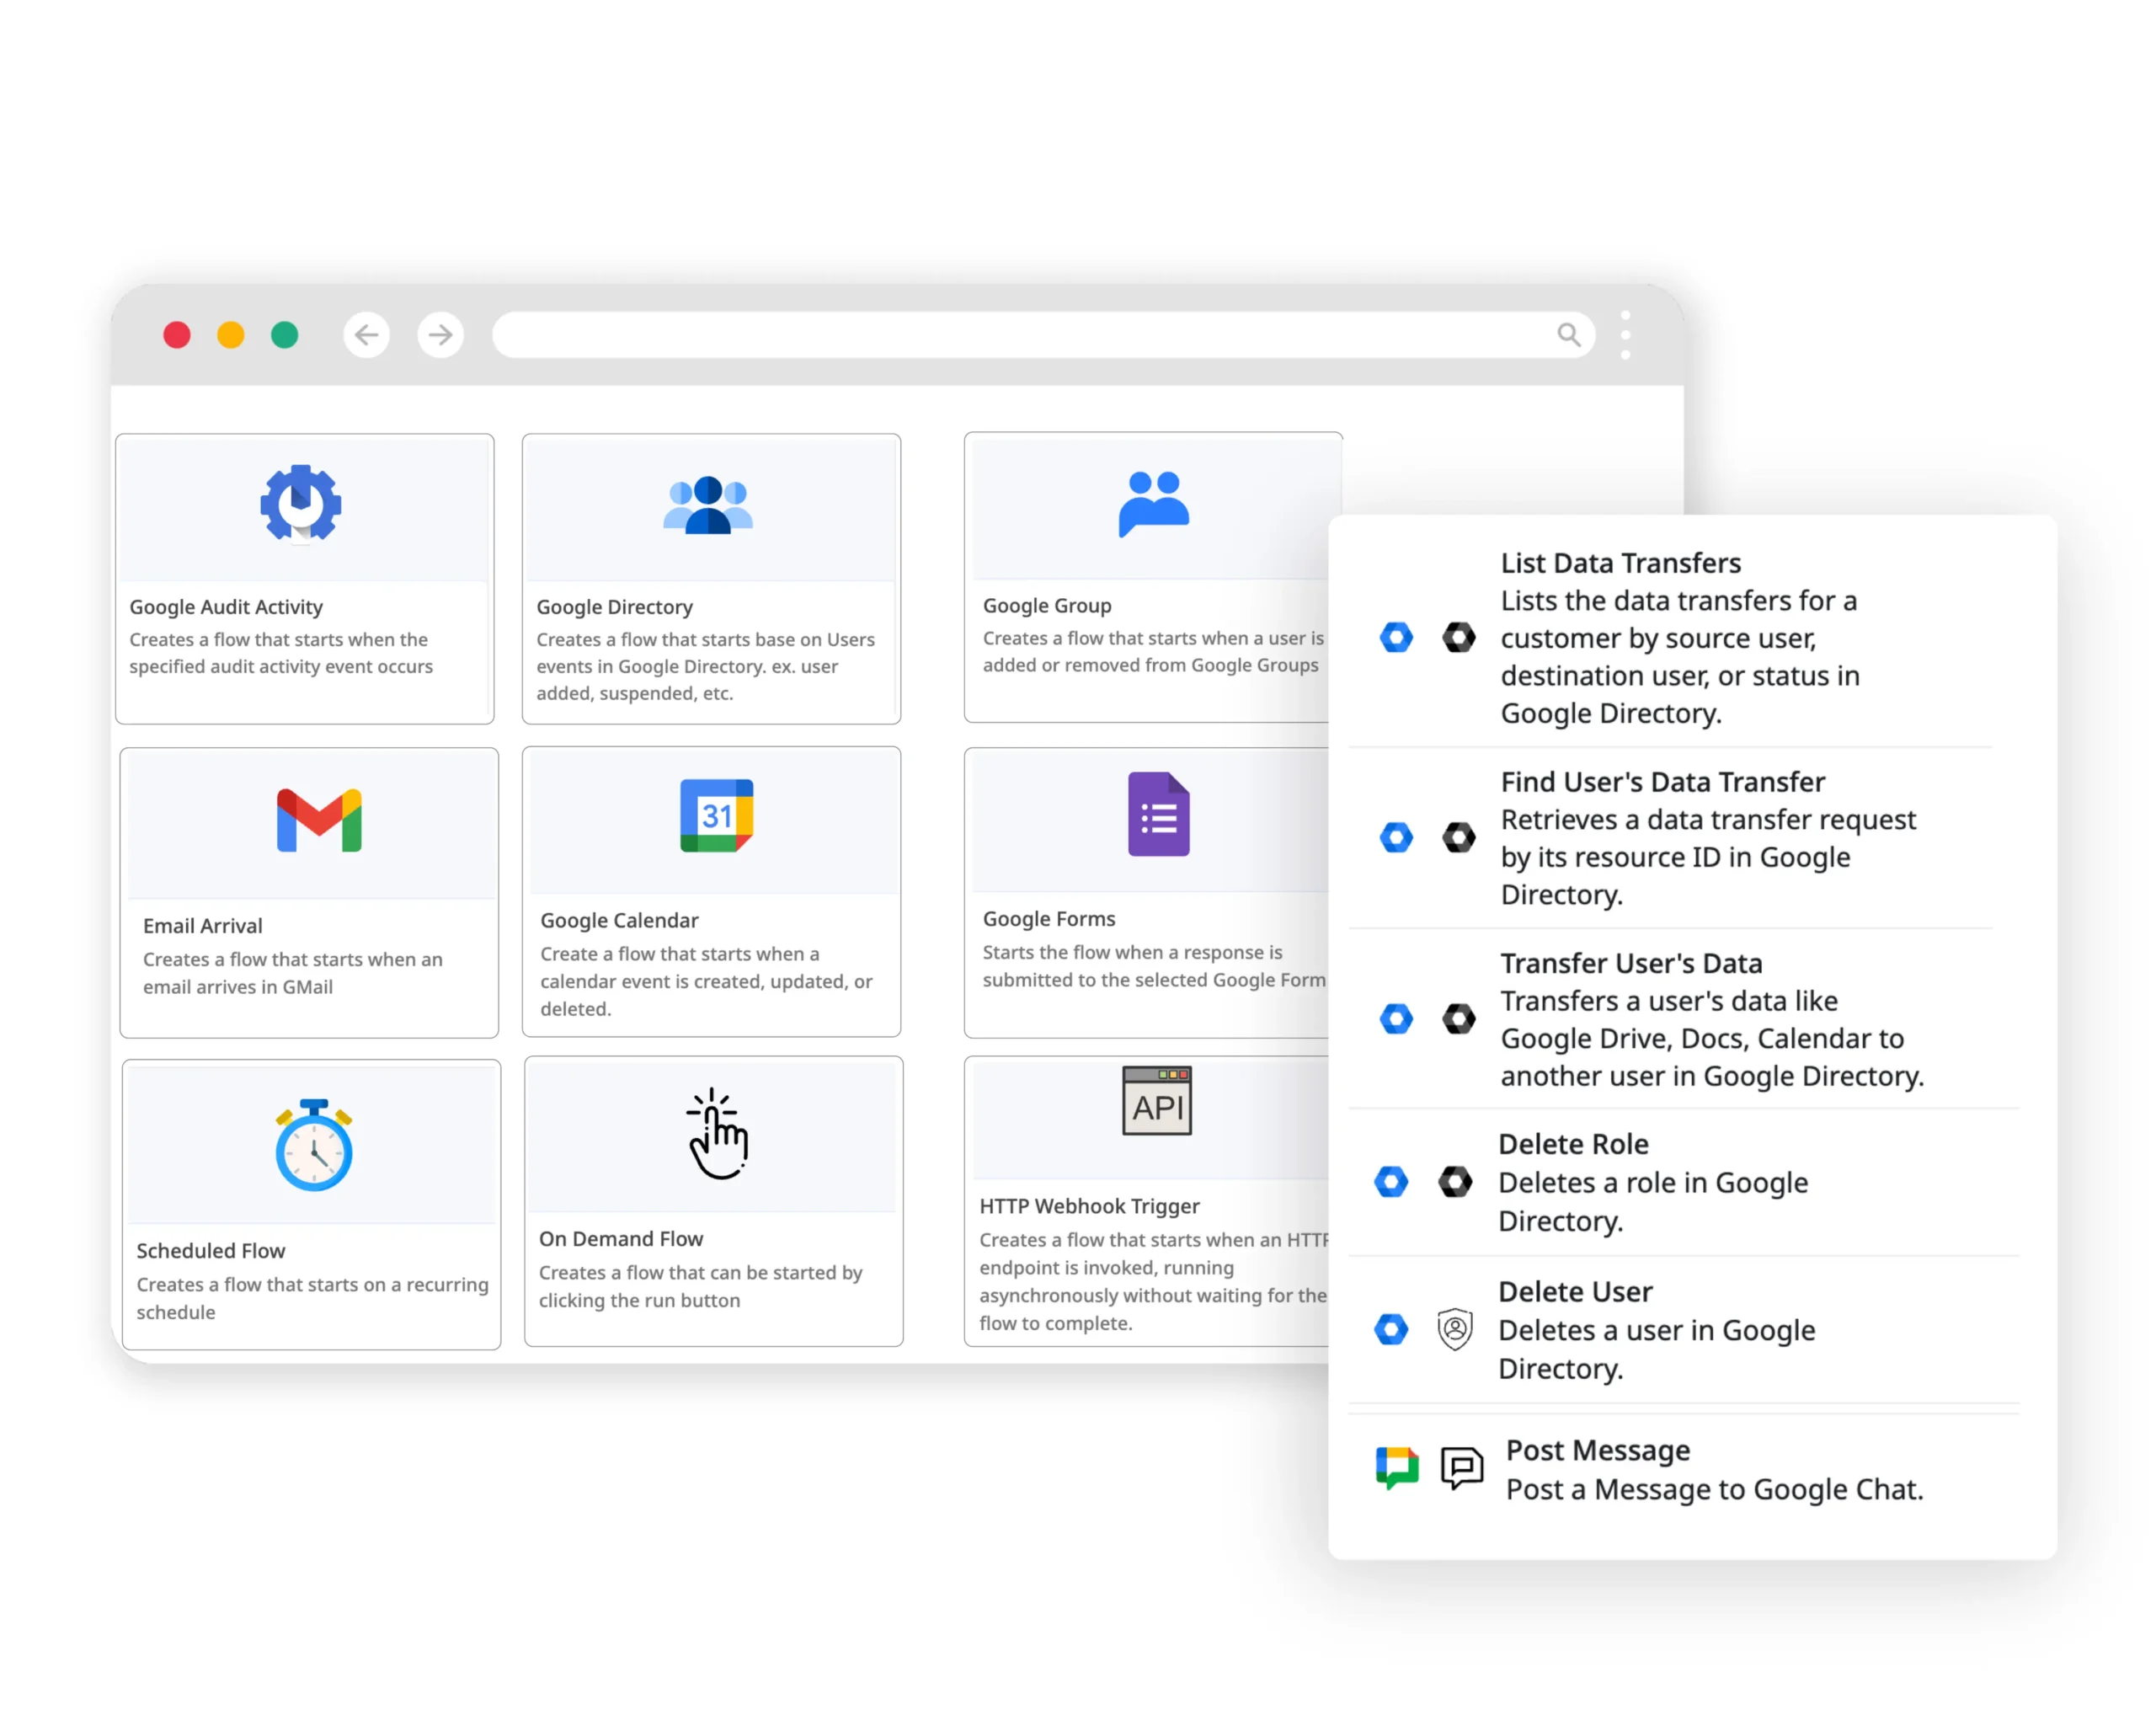Click the Gmail envelope icon
This screenshot has width=2156, height=1726.
click(x=319, y=820)
